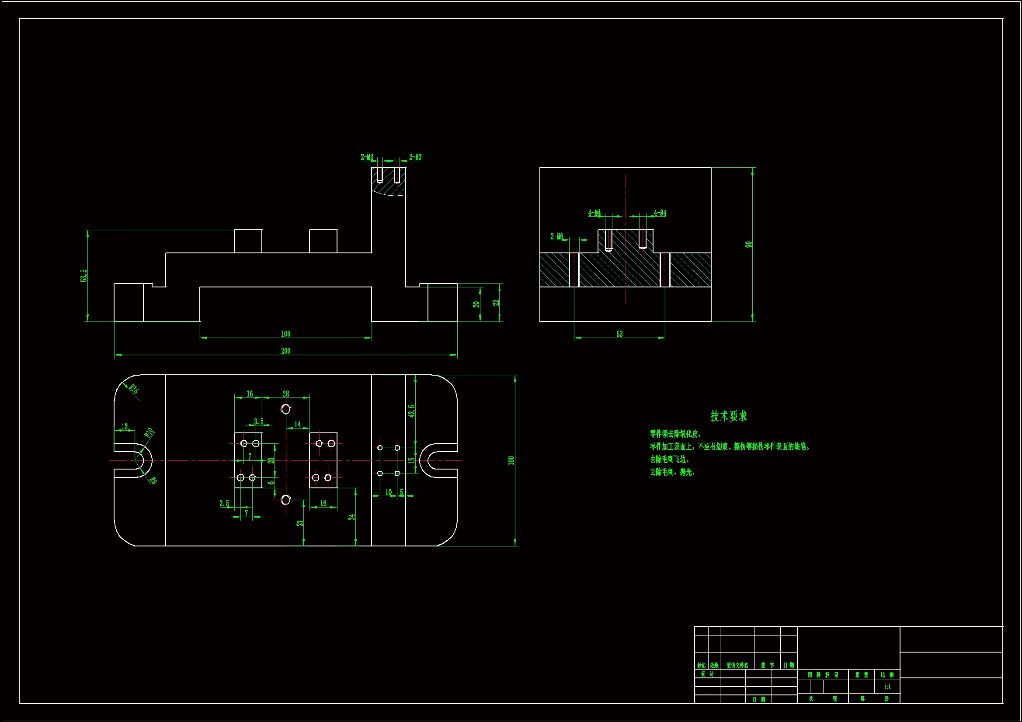Click the 2-M6 thread callout label
The height and width of the screenshot is (722, 1022).
click(557, 236)
